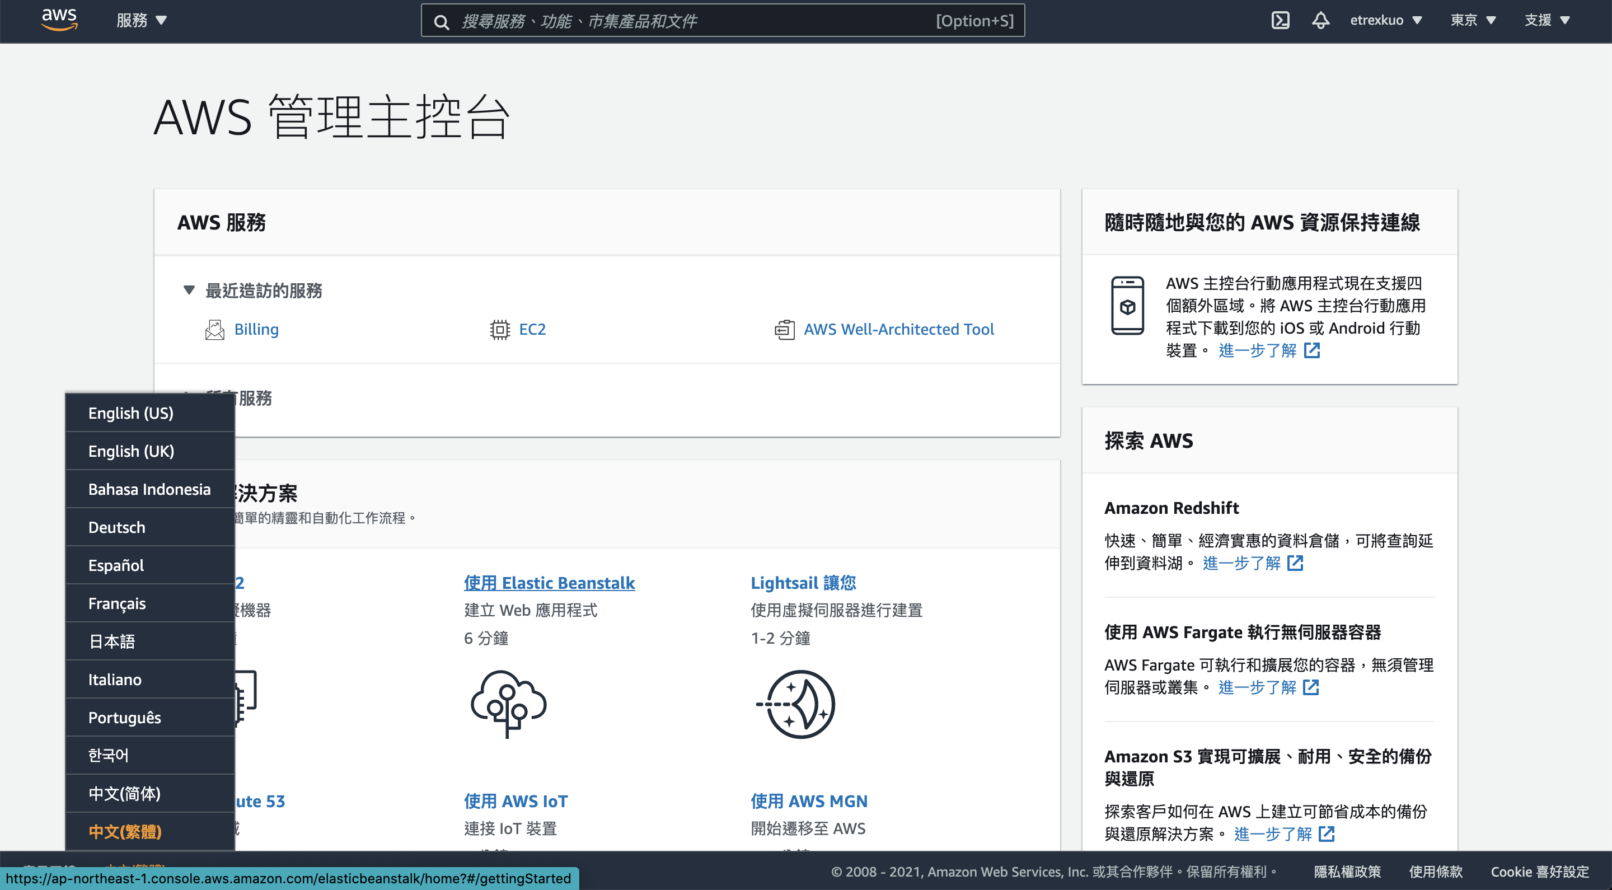The width and height of the screenshot is (1612, 890).
Task: Click the Amazon Redshift heading
Action: point(1171,508)
